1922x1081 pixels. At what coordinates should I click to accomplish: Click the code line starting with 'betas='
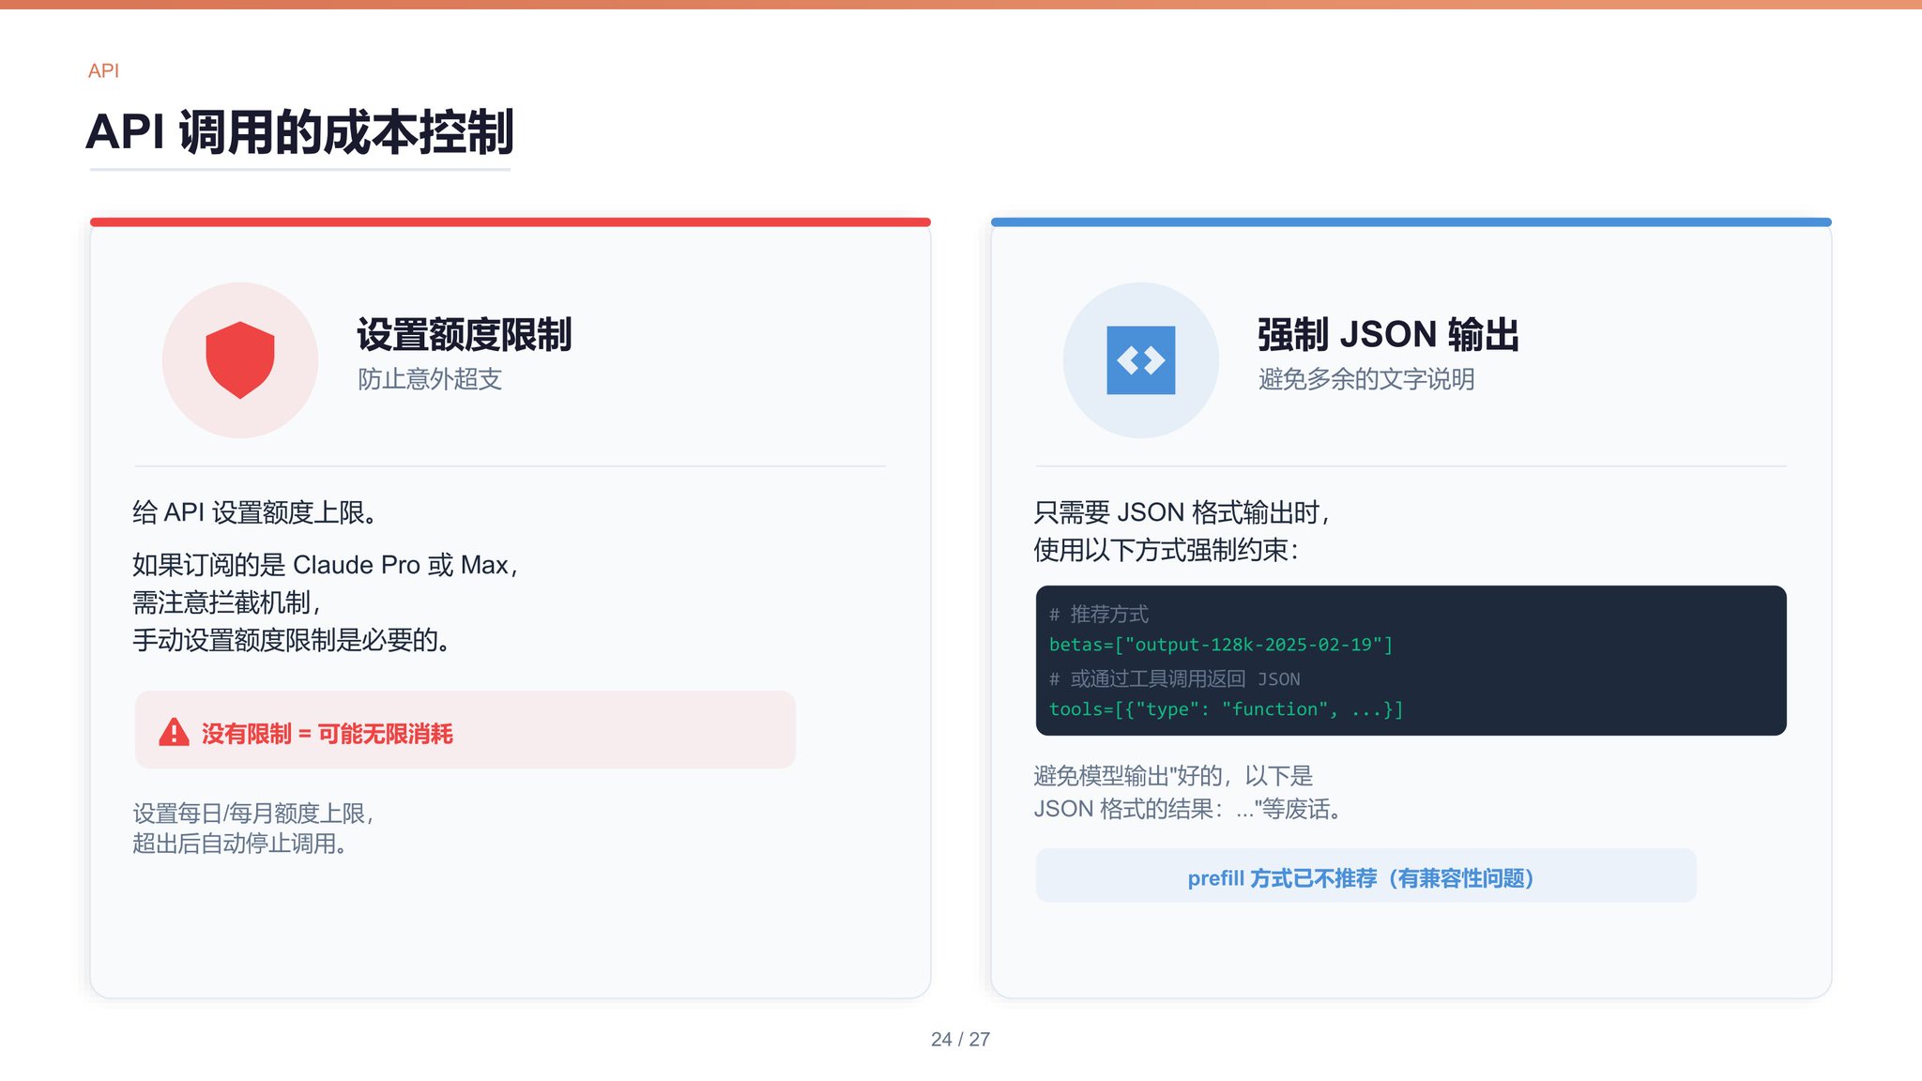[1221, 645]
